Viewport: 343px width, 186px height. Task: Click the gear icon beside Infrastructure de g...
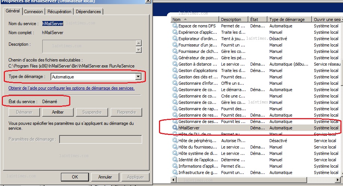175,172
